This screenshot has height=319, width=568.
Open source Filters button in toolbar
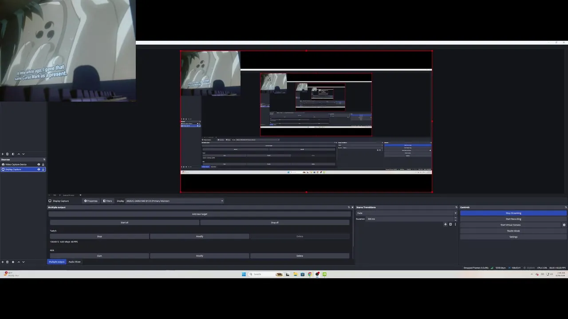(x=108, y=201)
